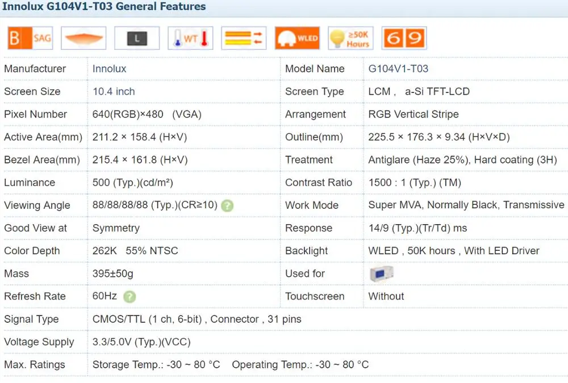Click 'Super MVA, Normally Black, Transmissive' work mode

[x=466, y=205]
